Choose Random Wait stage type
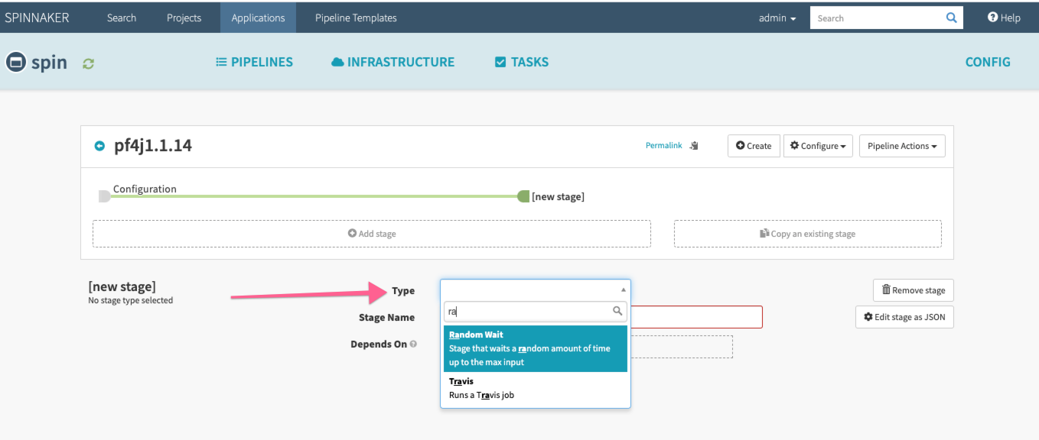Screen dimensions: 1039x440 (x=536, y=348)
